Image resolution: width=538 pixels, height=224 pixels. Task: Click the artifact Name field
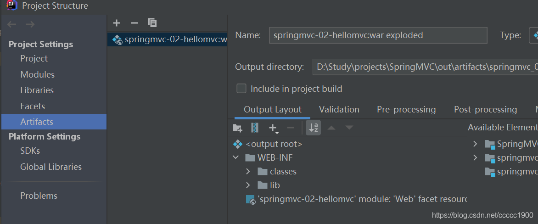tap(378, 35)
